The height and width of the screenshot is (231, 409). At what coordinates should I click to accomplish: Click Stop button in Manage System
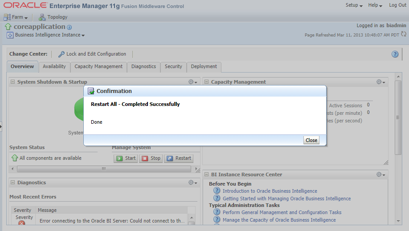tap(151, 158)
